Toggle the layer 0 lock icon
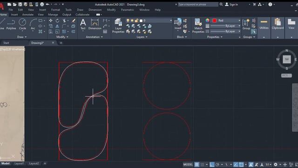 (136, 21)
